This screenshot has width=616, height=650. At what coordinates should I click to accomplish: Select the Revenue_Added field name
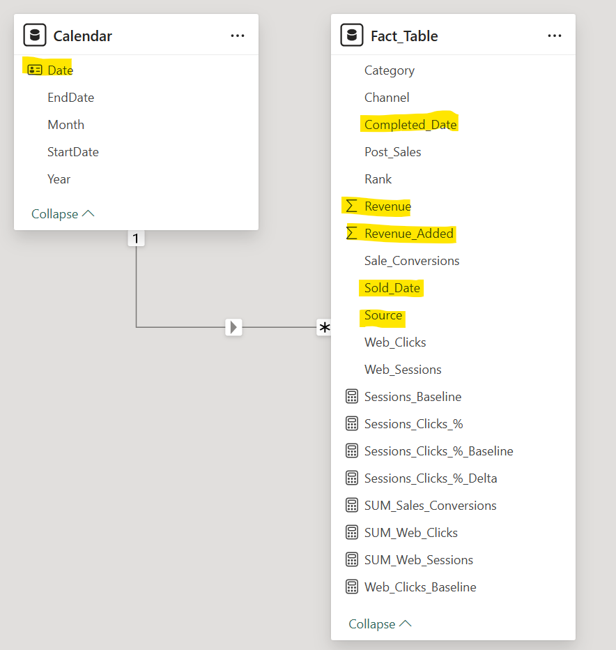[409, 234]
